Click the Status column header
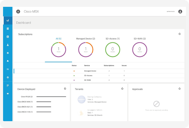 (74, 66)
